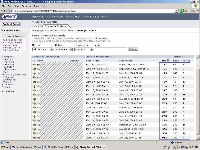Open the myWebCT link

pos(37,17)
